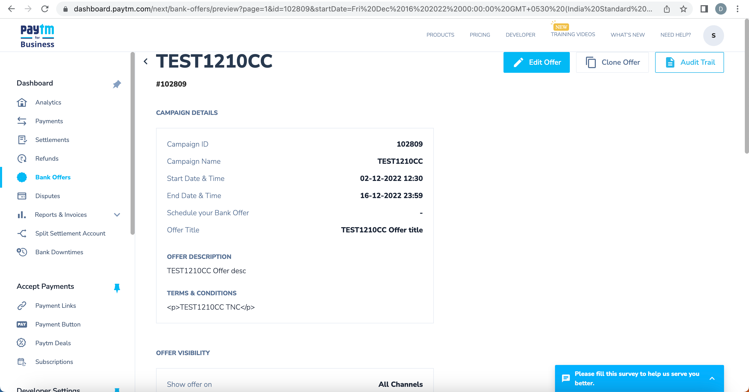Open NEED HELP? in top nav

675,35
